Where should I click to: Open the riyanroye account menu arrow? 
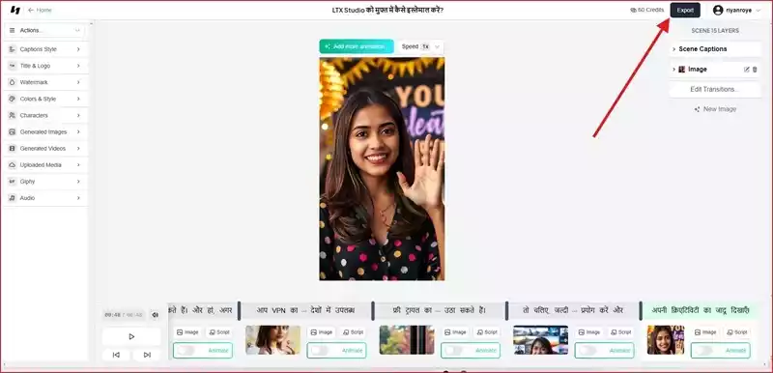pyautogui.click(x=759, y=10)
